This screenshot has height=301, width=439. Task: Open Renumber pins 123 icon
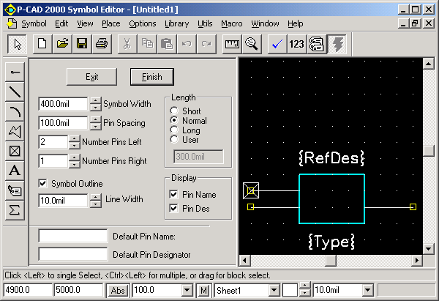[297, 44]
